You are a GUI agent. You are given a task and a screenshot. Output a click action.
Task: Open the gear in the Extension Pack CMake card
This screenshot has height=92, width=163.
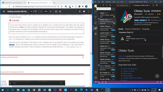[x=145, y=40]
